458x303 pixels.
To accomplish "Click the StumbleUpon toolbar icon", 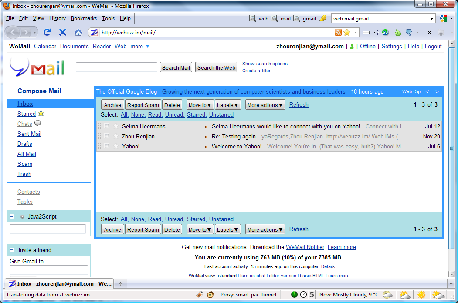I will pos(385,32).
